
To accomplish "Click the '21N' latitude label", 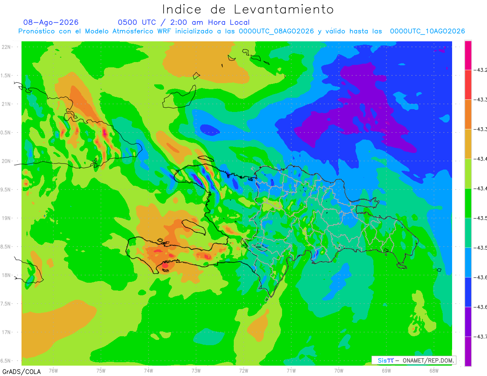I will coord(7,104).
